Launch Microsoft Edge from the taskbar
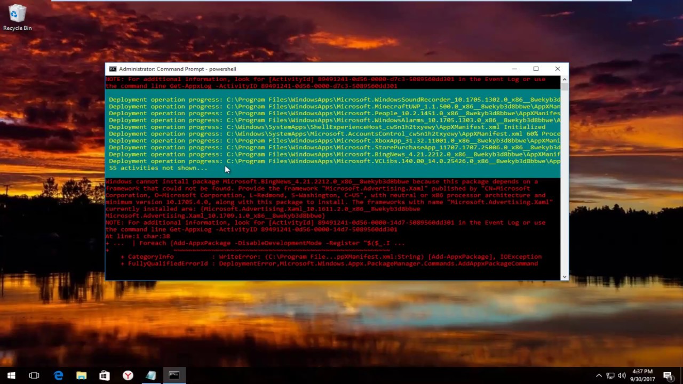 (58, 375)
